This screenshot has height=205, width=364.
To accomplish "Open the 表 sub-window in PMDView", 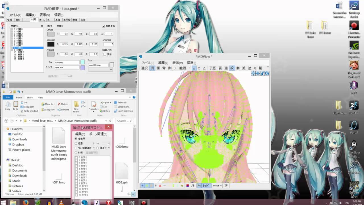I will coord(220,68).
